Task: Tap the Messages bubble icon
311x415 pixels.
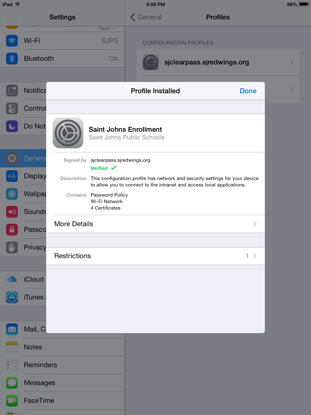Action: (x=12, y=383)
